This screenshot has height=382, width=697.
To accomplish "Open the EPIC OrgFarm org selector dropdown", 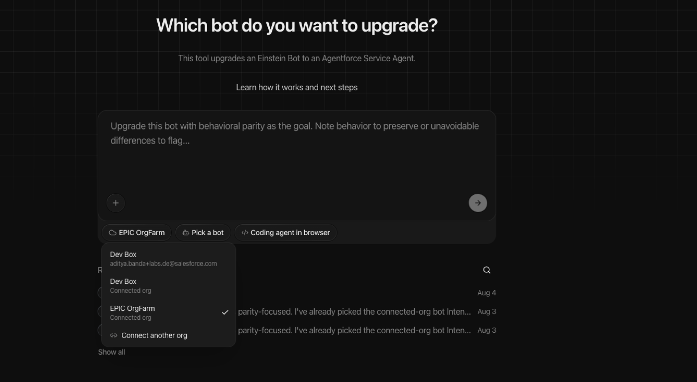I will coord(137,233).
